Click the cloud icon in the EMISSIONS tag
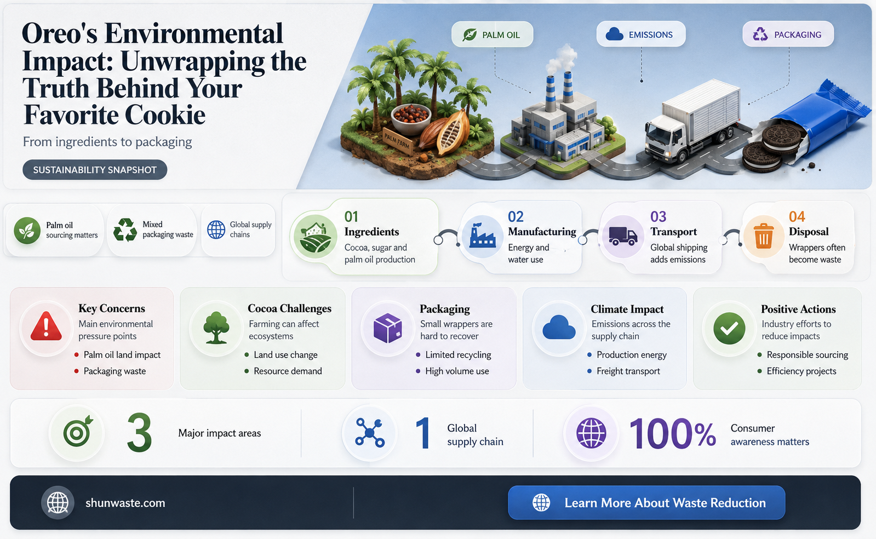The image size is (876, 539). [615, 35]
